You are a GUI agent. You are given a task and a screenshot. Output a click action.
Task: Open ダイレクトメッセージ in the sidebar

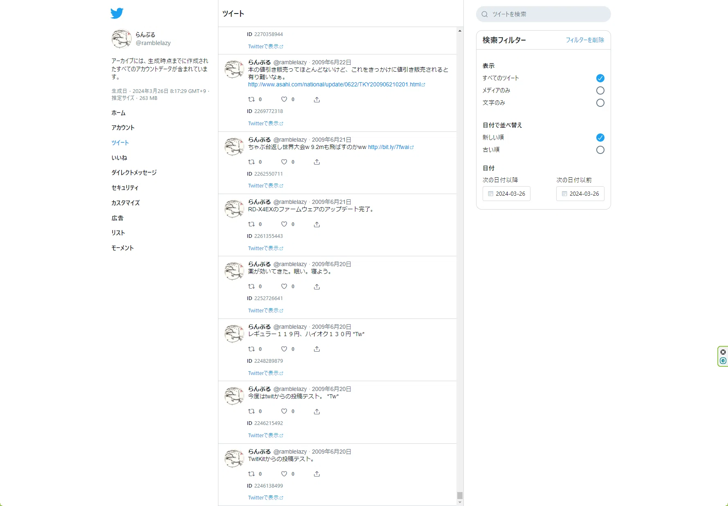pyautogui.click(x=134, y=173)
